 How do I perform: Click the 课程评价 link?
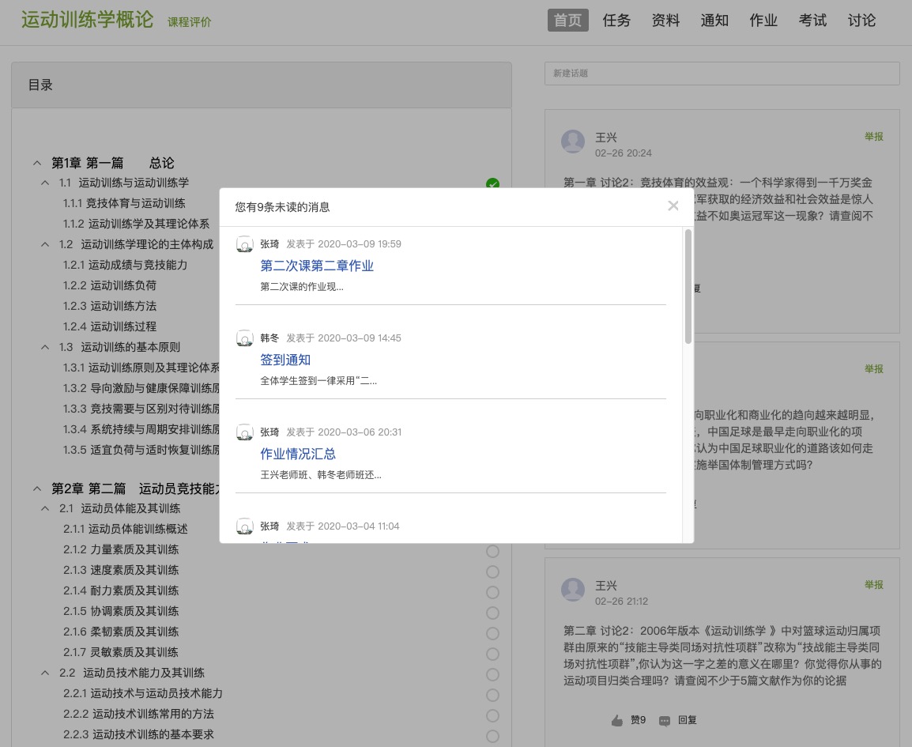click(x=190, y=22)
